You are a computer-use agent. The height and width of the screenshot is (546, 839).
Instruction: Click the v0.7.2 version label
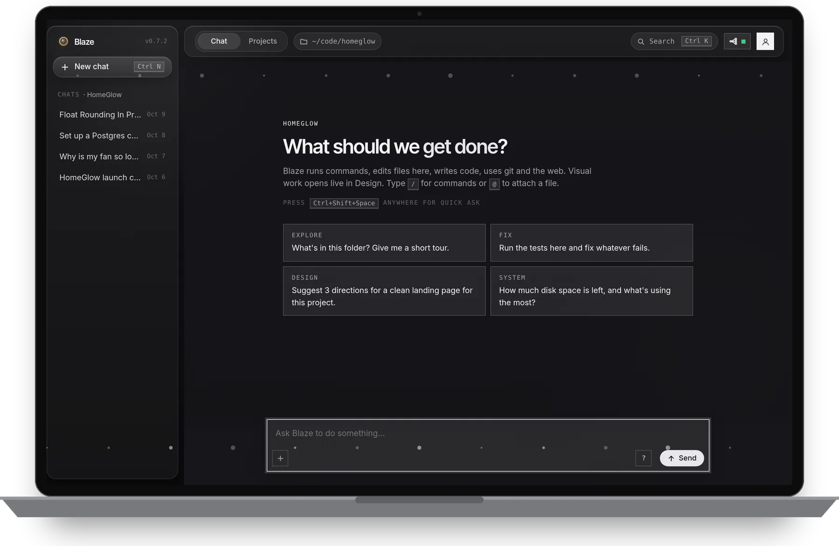156,41
